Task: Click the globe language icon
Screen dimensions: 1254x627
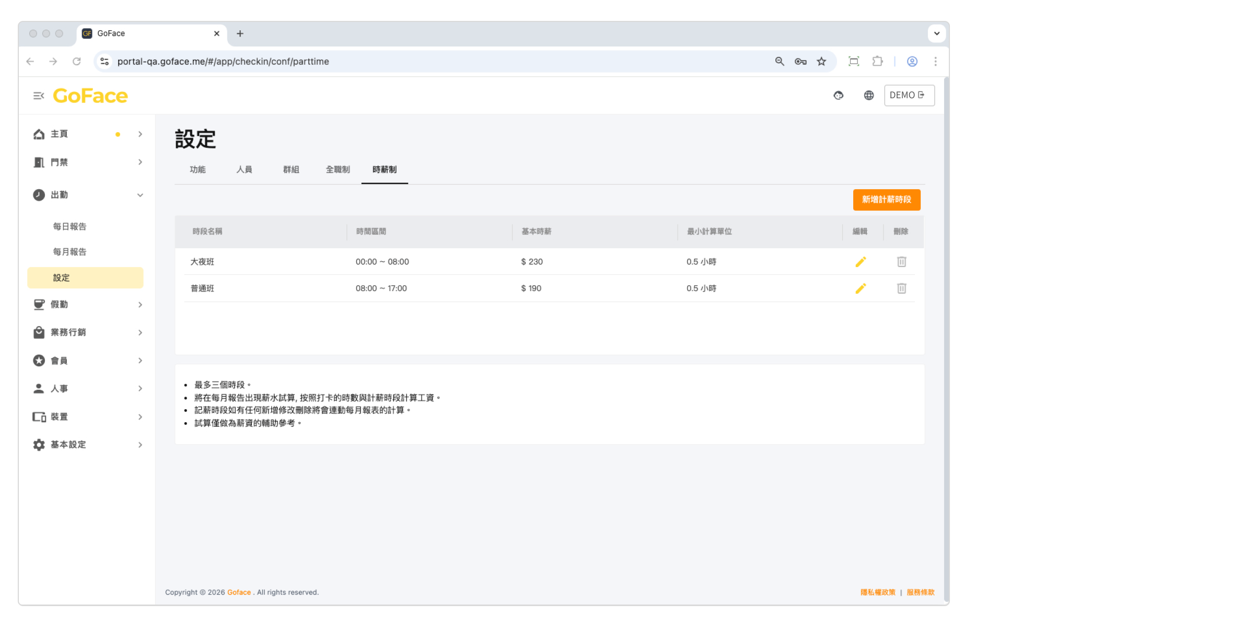Action: [x=868, y=96]
